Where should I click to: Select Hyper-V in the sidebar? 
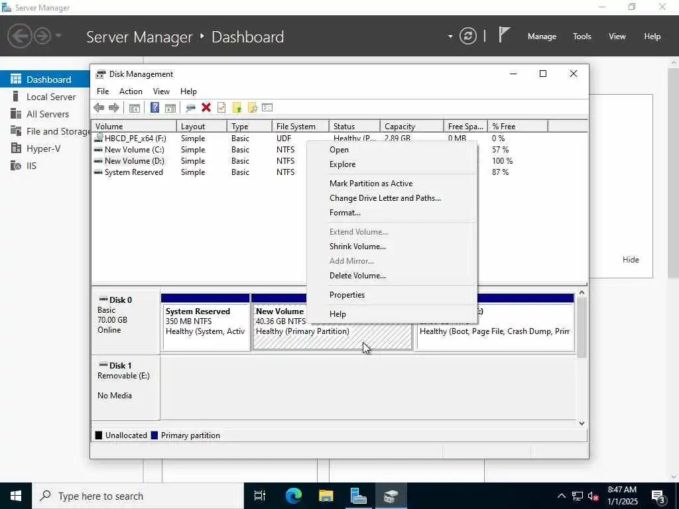tap(45, 148)
